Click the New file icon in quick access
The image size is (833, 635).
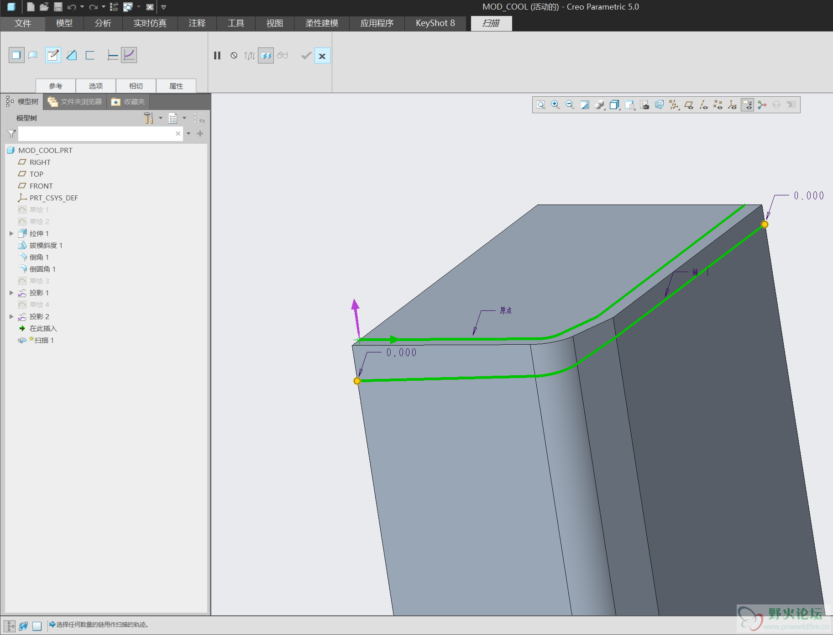(x=31, y=7)
